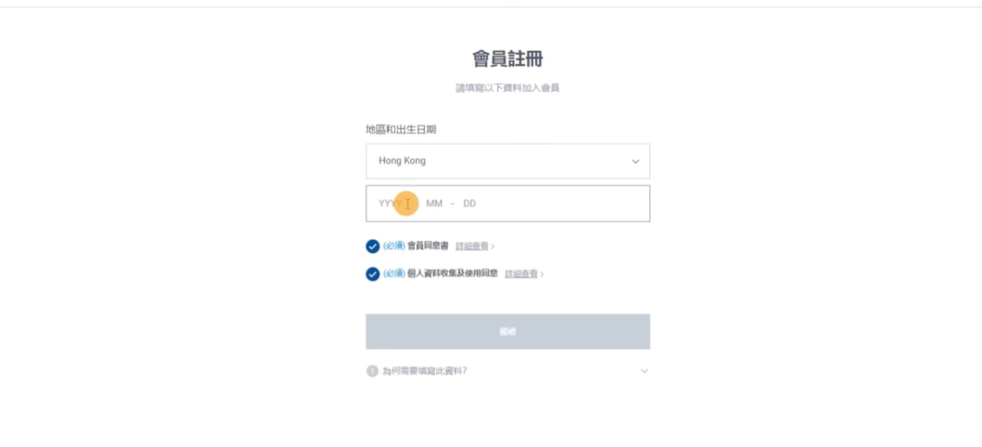Viewport: 982px width, 447px height.
Task: Click the checkmark icon next to 會員同意書
Action: [x=373, y=246]
